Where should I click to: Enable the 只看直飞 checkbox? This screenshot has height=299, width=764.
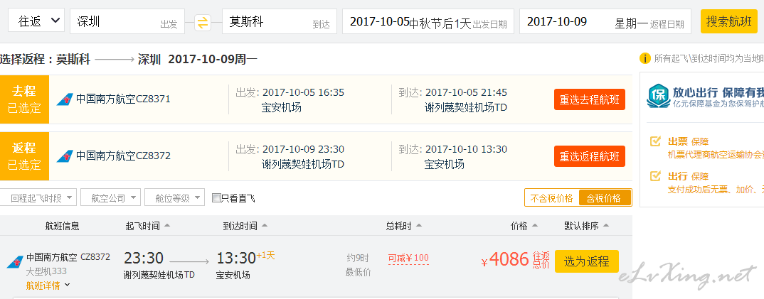pos(216,198)
